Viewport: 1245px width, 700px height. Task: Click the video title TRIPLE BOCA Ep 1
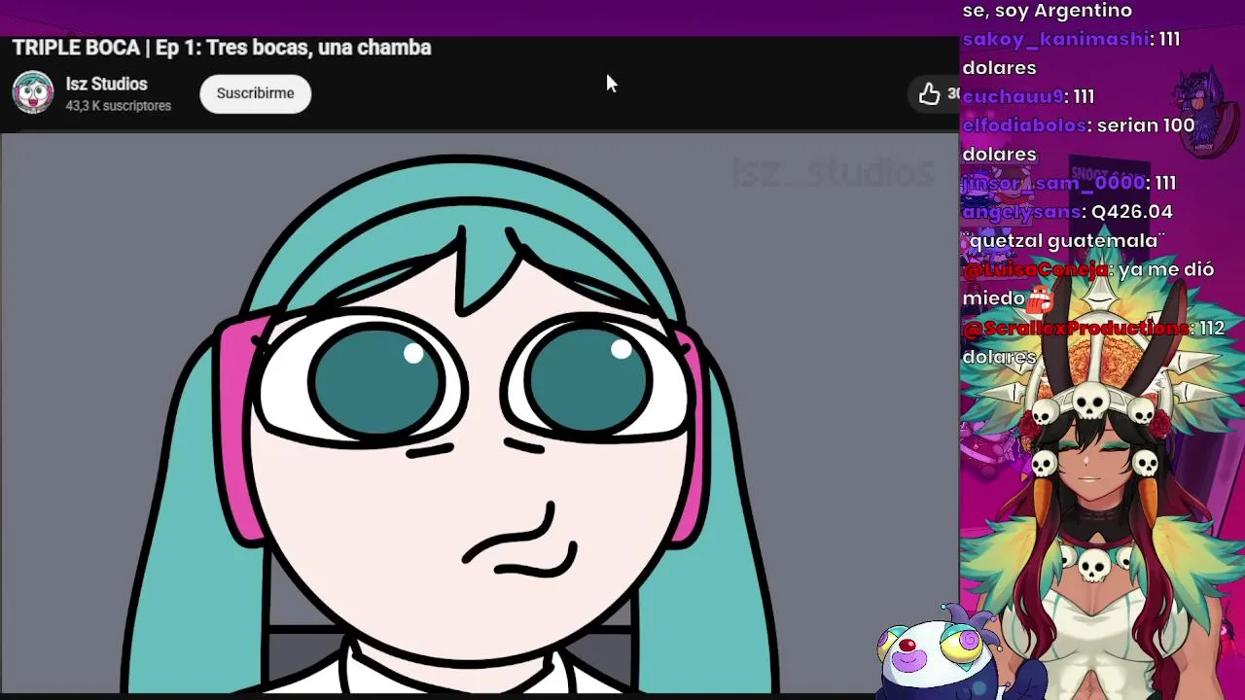[x=222, y=48]
